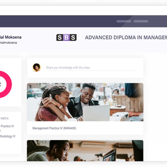Click the left gray pill in the top bar
Screen dimensions: 167x167
tap(124, 21)
